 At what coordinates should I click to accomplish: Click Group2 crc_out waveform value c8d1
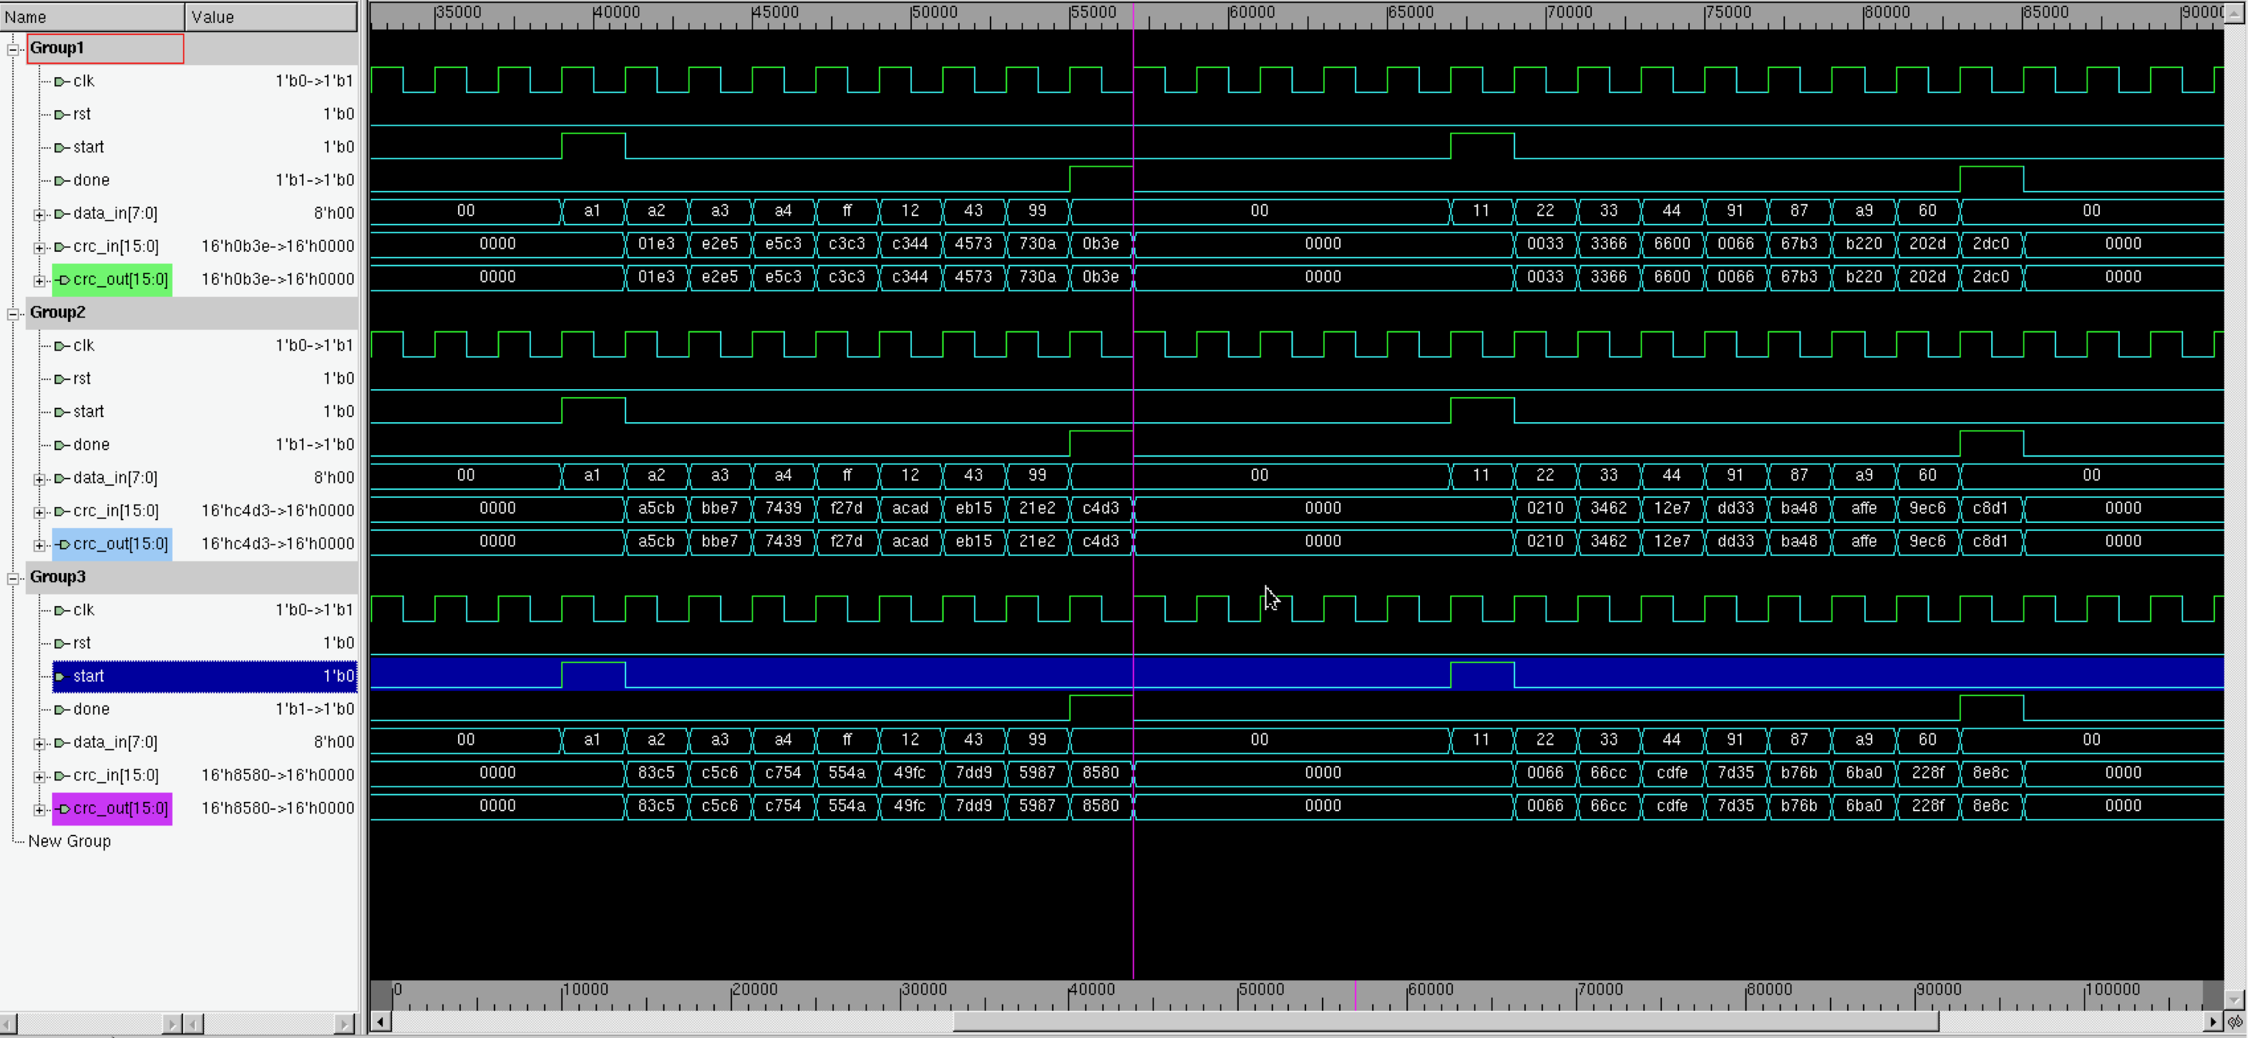(1990, 542)
